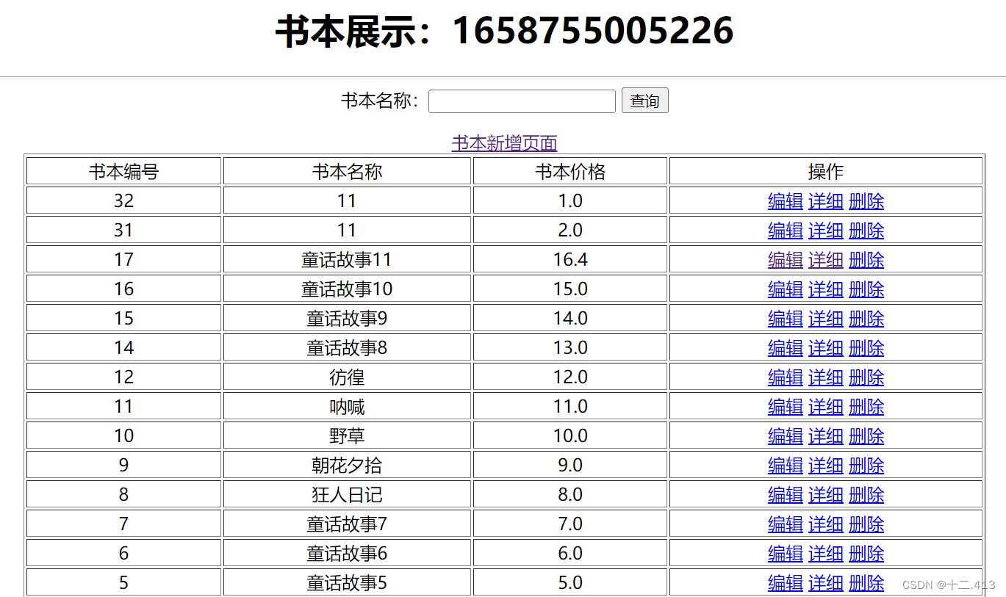
Task: Click 删除 for book number 32
Action: [866, 201]
